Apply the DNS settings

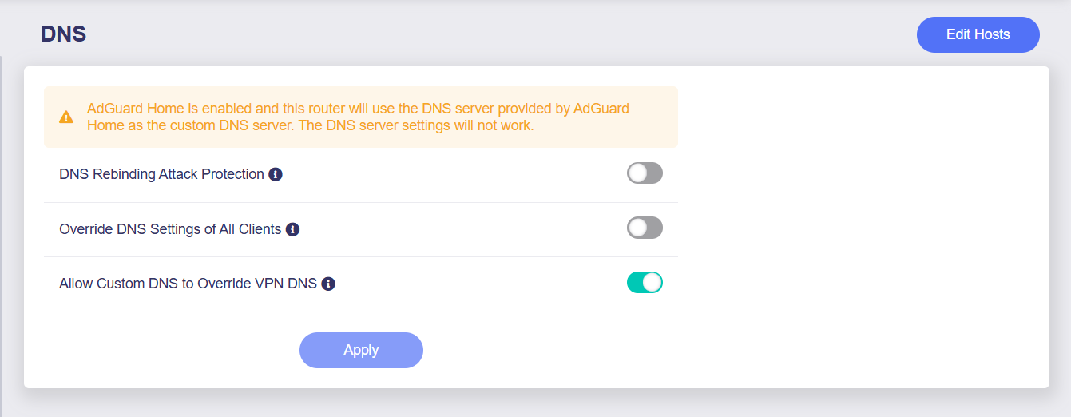[361, 350]
